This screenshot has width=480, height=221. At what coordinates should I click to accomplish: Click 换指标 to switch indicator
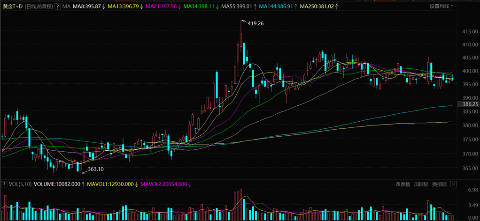440,184
